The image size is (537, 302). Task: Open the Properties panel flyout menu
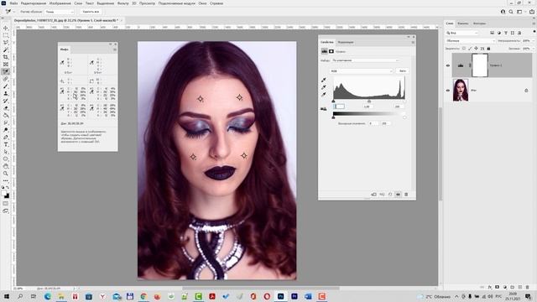pyautogui.click(x=413, y=42)
